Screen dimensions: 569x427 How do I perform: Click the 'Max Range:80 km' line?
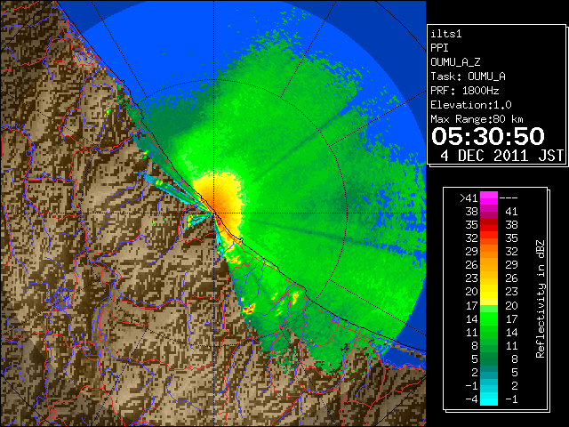point(477,119)
